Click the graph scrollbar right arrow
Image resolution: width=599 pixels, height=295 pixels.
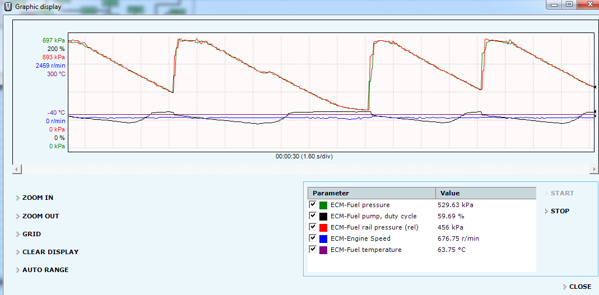[x=593, y=169]
